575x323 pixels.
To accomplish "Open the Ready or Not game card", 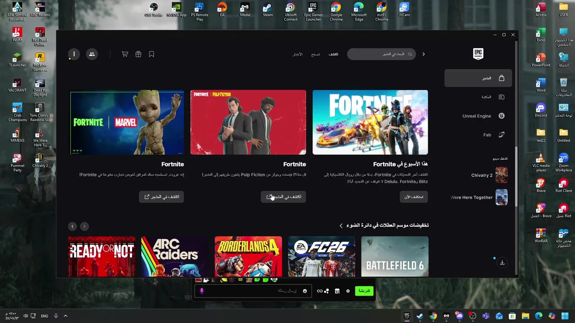I will [102, 257].
